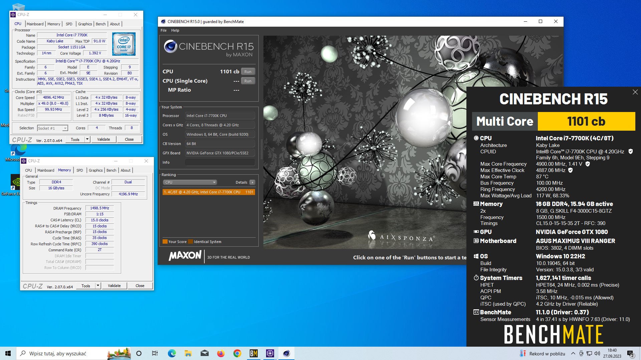641x360 pixels.
Task: Click the Intel Core i7 logo in CPU-Z
Action: (x=124, y=44)
